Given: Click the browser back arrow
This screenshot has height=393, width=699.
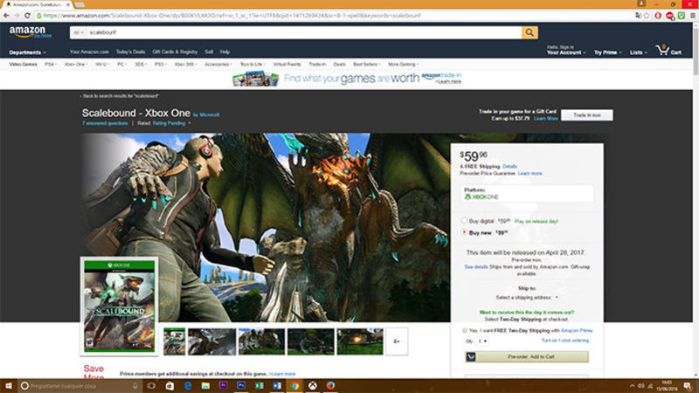Looking at the screenshot, I should [x=7, y=15].
